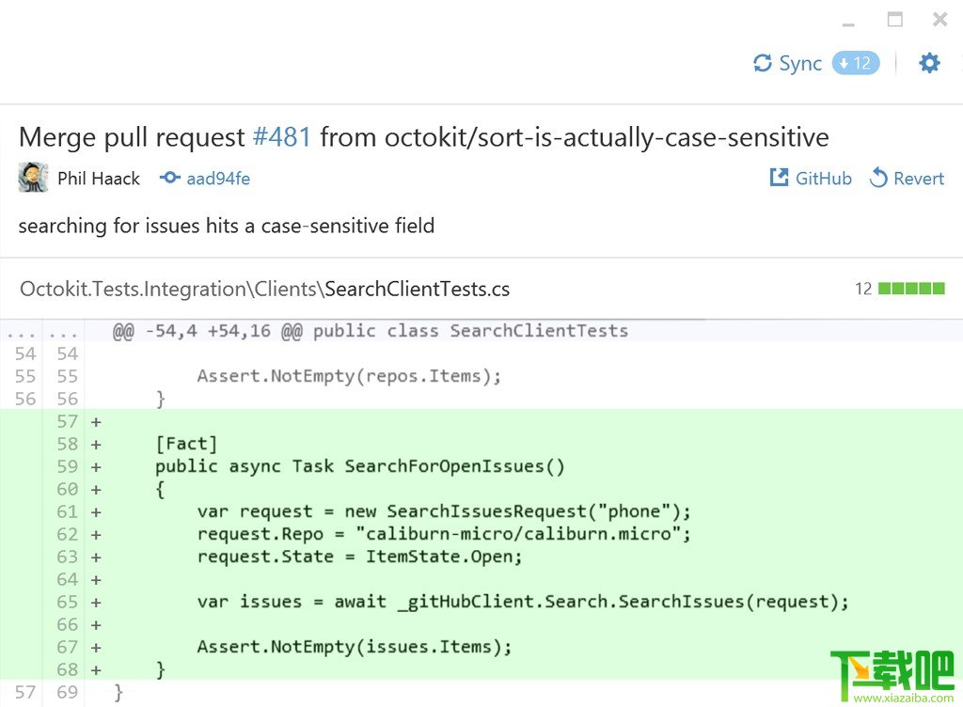The image size is (963, 707).
Task: Open settings with the gear icon
Action: coord(929,63)
